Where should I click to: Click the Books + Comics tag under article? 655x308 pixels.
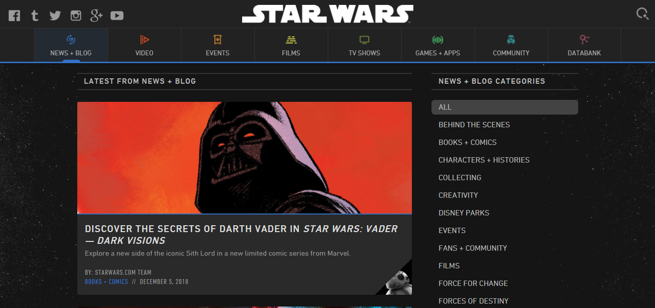pos(106,282)
